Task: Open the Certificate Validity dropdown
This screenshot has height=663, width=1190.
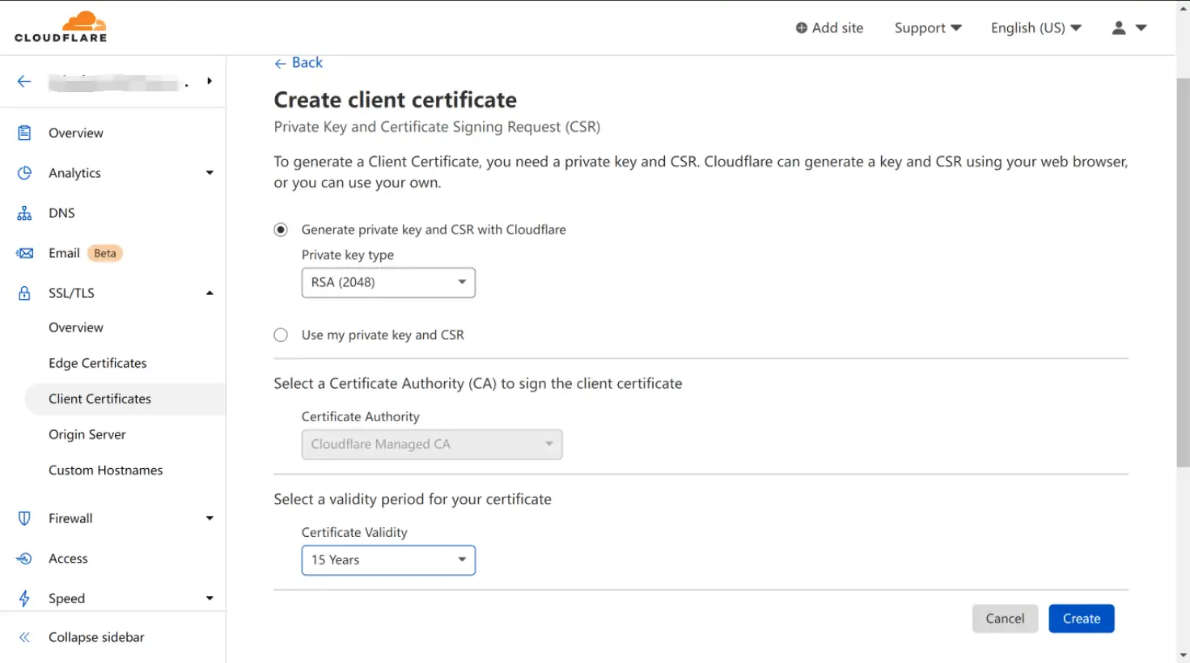Action: (388, 560)
